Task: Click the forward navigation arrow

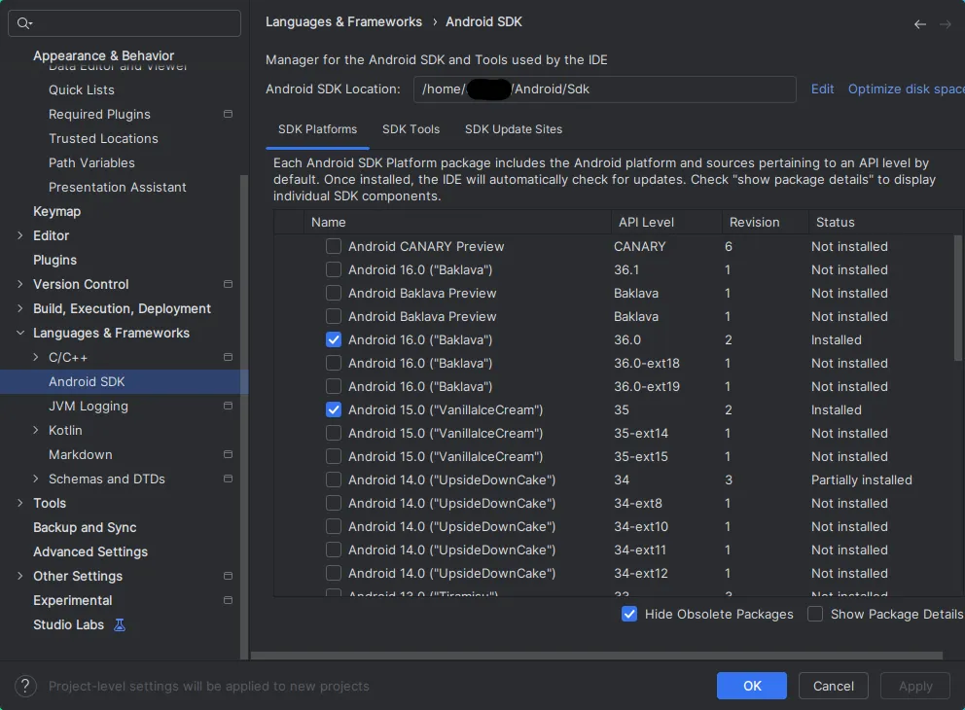Action: (947, 23)
